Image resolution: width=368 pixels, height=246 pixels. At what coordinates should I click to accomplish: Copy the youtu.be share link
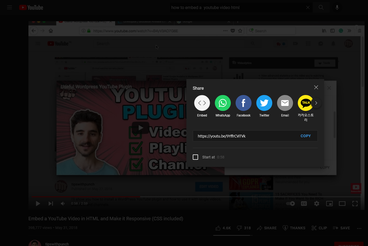coord(306,136)
